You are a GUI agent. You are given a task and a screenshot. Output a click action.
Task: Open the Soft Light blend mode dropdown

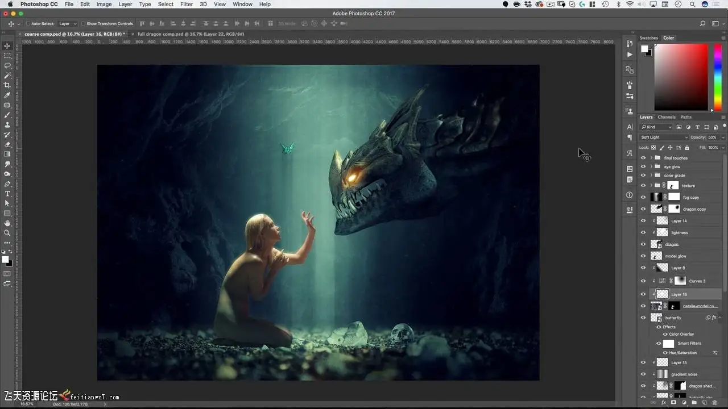pyautogui.click(x=664, y=137)
